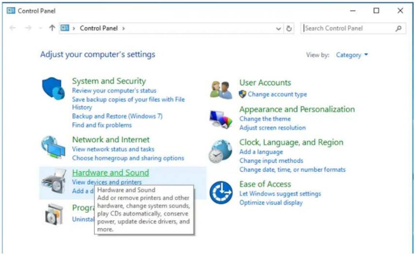
Task: Maximize the Control Panel window
Action: [376, 11]
